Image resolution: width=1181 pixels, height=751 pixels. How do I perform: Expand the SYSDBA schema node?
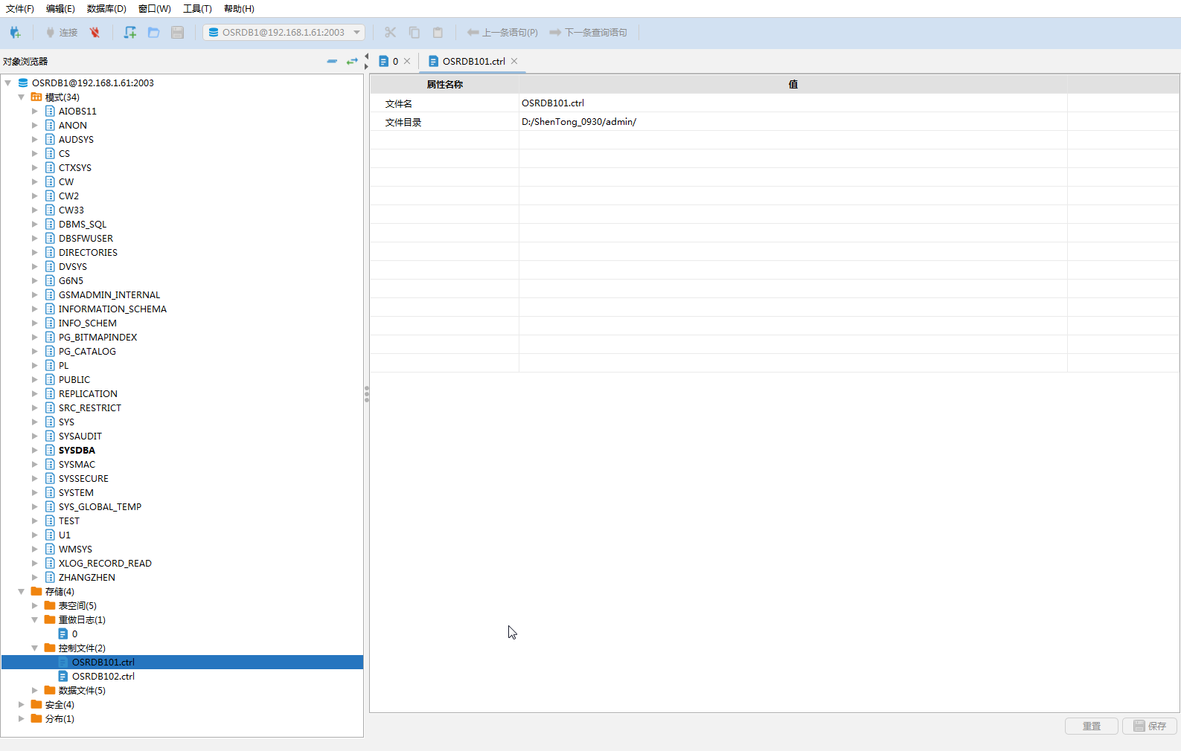[35, 451]
